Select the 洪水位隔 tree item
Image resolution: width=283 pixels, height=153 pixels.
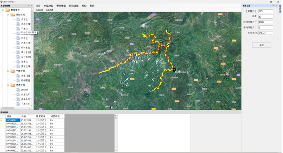tap(26, 43)
